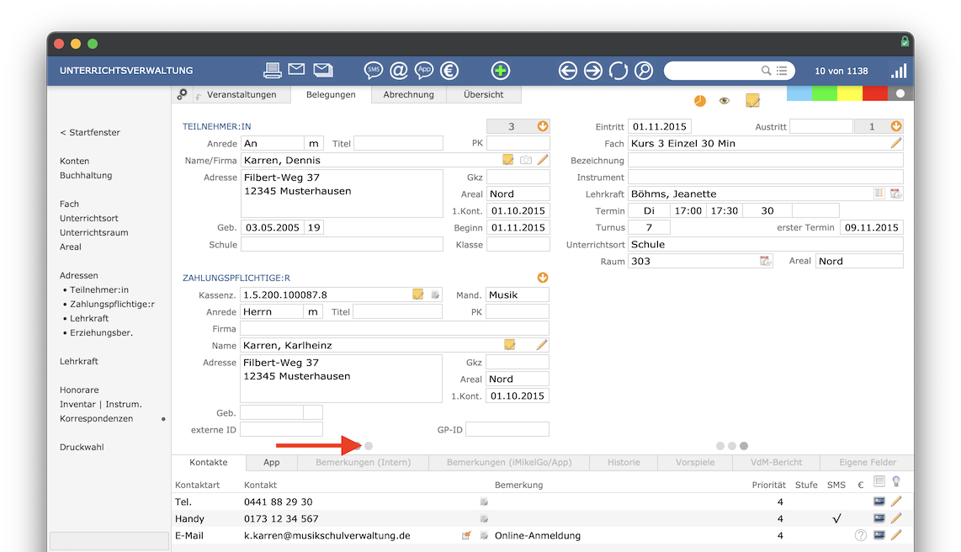
Task: Open Korrespondenzen in the sidebar
Action: tap(96, 418)
